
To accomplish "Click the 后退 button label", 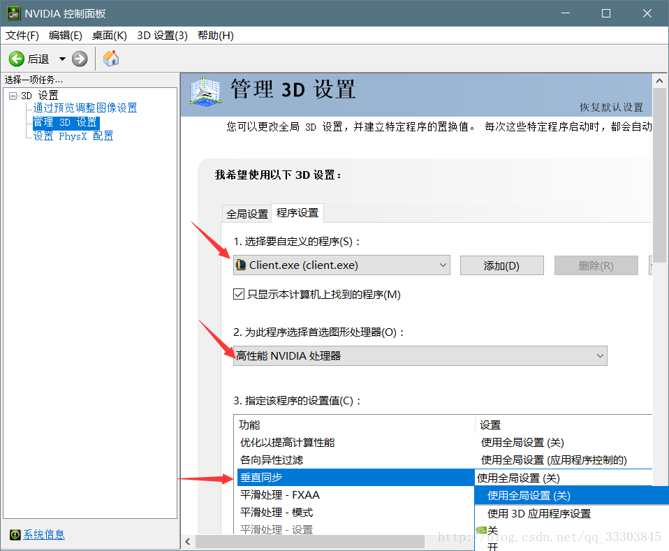I will 38,59.
